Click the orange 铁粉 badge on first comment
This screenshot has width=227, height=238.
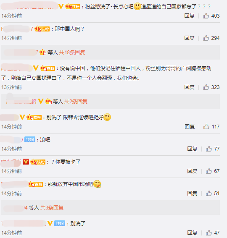(x=73, y=7)
